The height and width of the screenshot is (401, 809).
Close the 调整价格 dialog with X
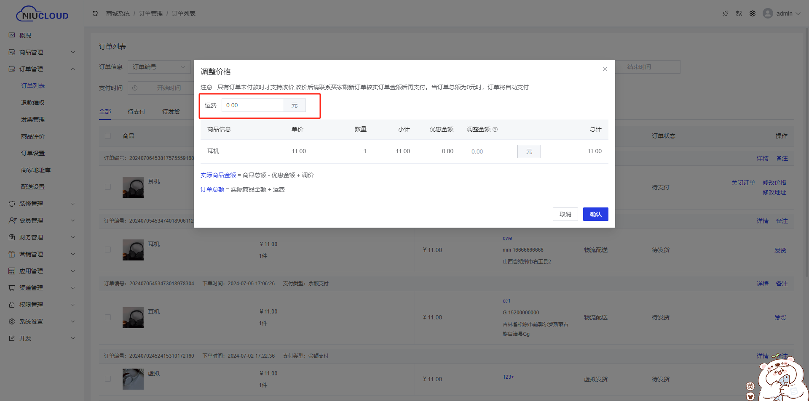605,69
